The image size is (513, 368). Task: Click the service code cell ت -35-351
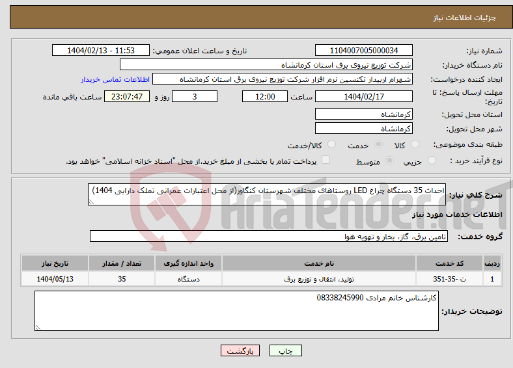(x=450, y=279)
